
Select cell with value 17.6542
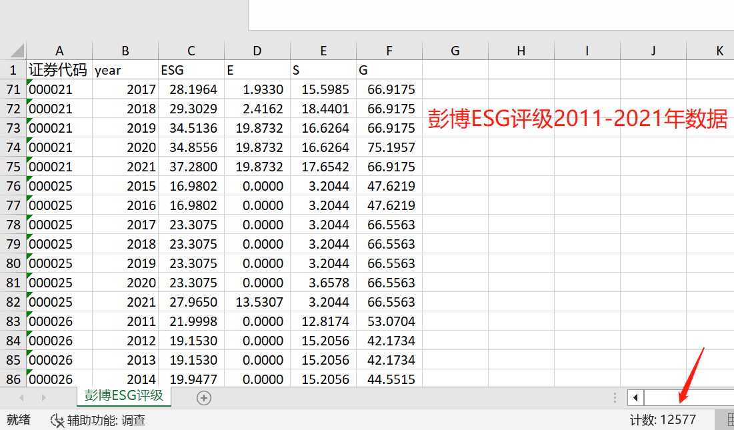323,166
